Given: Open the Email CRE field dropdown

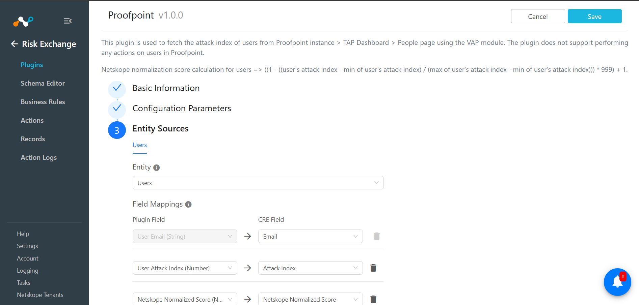Looking at the screenshot, I should coord(311,236).
